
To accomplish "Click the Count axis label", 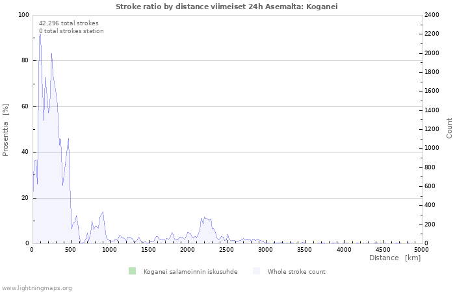I will click(449, 128).
